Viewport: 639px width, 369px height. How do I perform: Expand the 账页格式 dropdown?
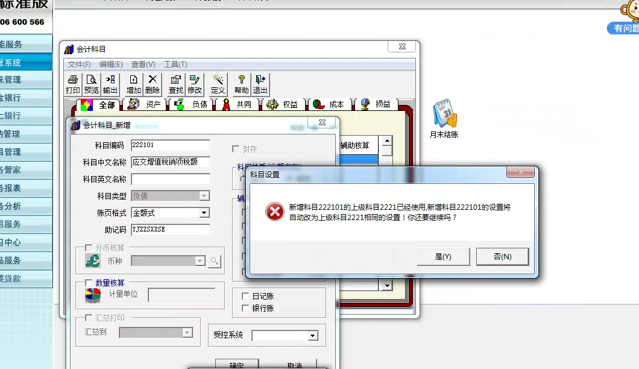coord(204,213)
